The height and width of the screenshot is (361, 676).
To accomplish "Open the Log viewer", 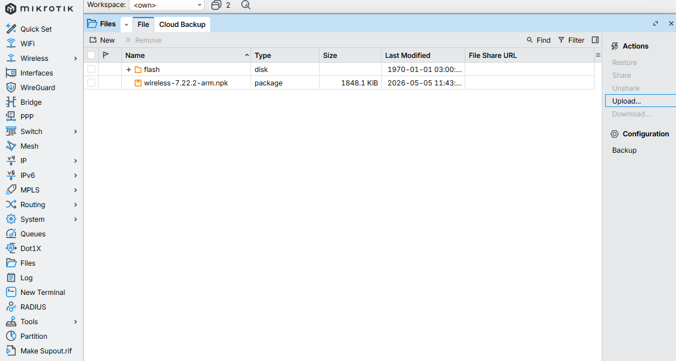I will point(19,278).
